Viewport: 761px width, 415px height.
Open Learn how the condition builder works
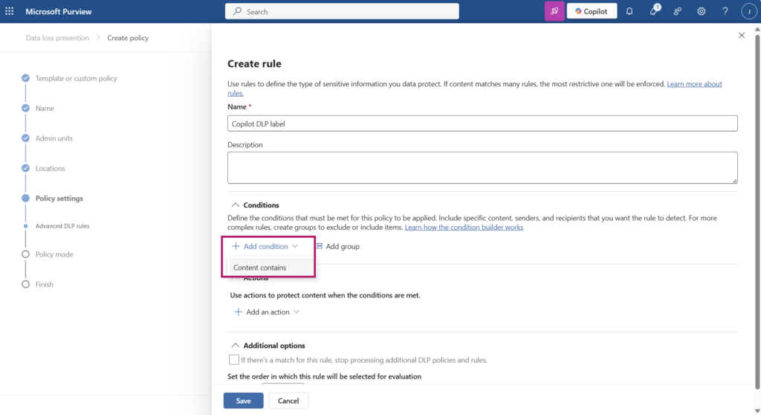coord(464,227)
